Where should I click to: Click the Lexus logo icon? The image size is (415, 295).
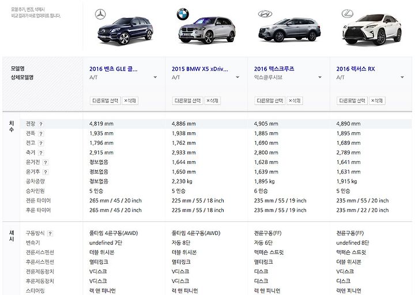347,13
